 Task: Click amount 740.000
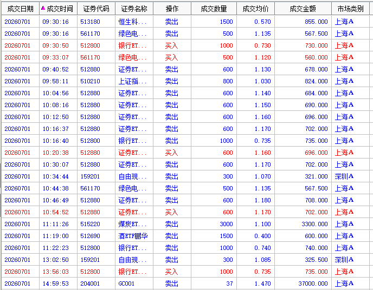click(x=317, y=248)
